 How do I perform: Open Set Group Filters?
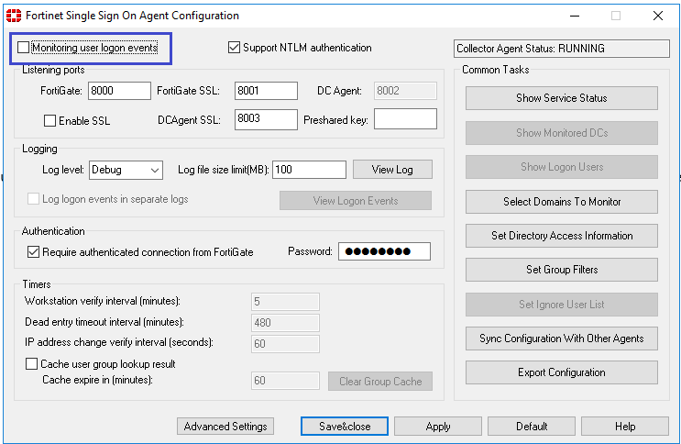pos(562,270)
